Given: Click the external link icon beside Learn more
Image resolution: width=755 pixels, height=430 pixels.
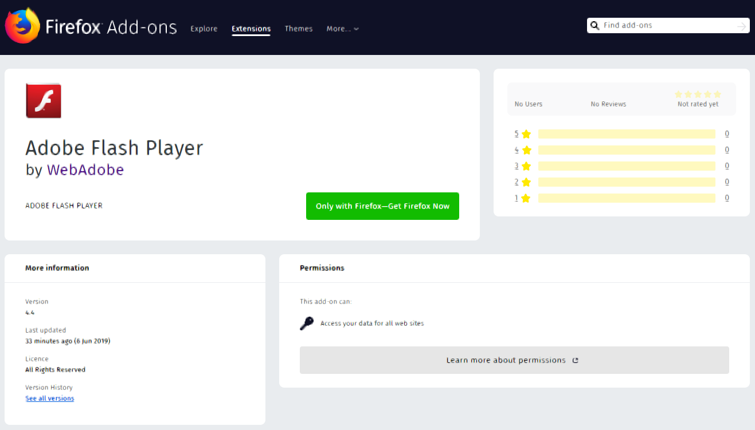Looking at the screenshot, I should click(576, 361).
